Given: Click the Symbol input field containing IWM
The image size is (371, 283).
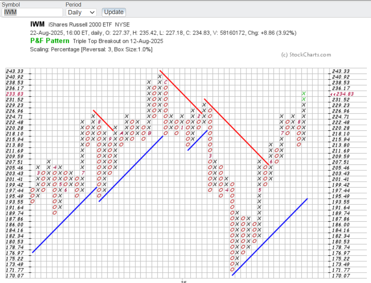Looking at the screenshot, I should [x=32, y=12].
